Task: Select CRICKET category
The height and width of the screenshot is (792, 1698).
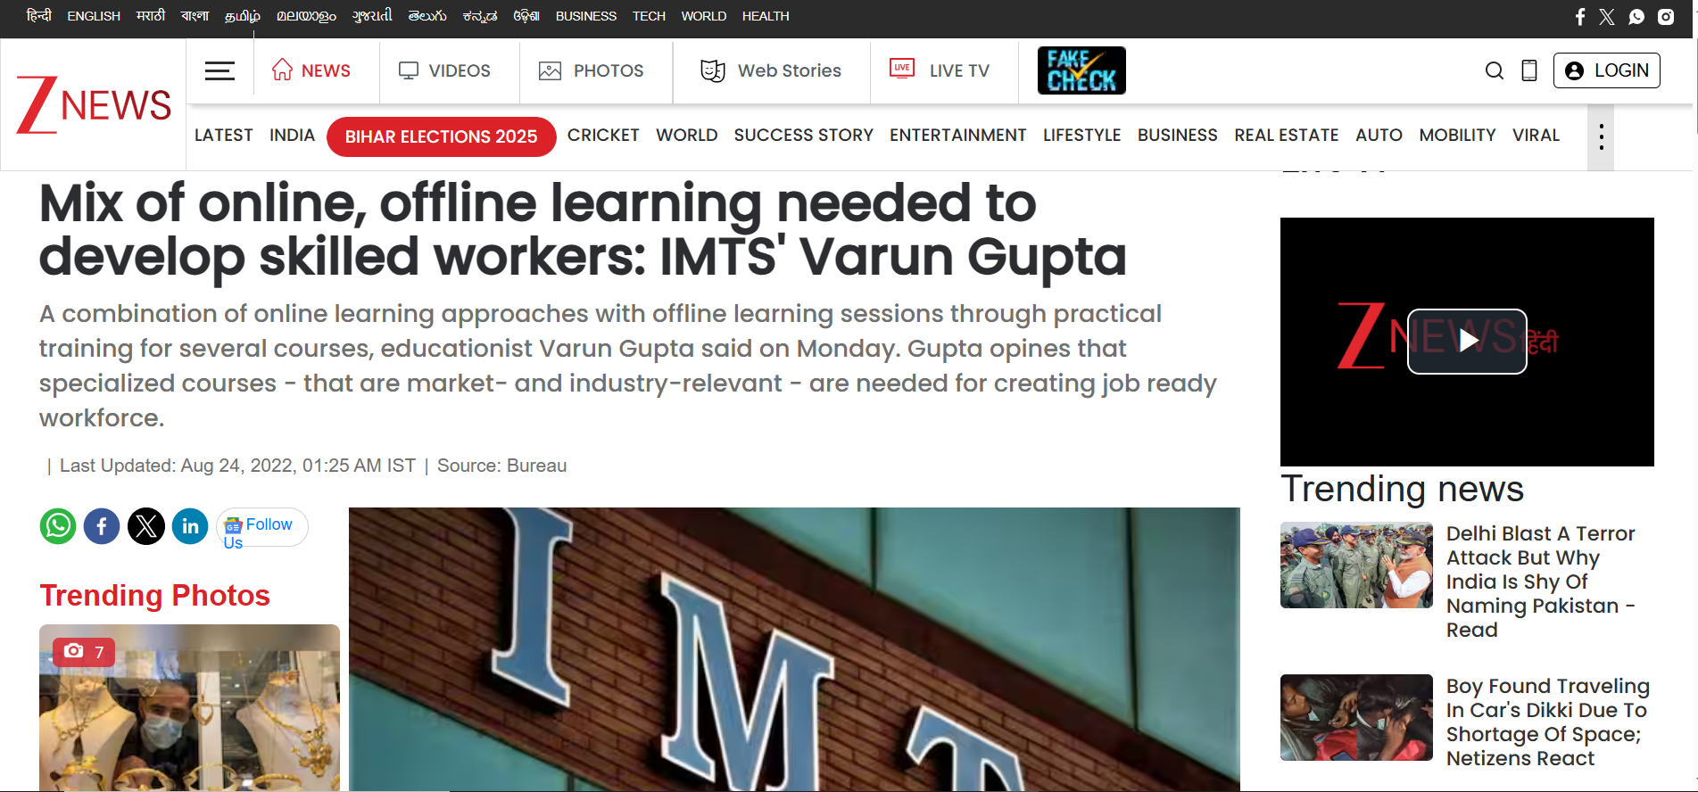Action: (x=603, y=135)
